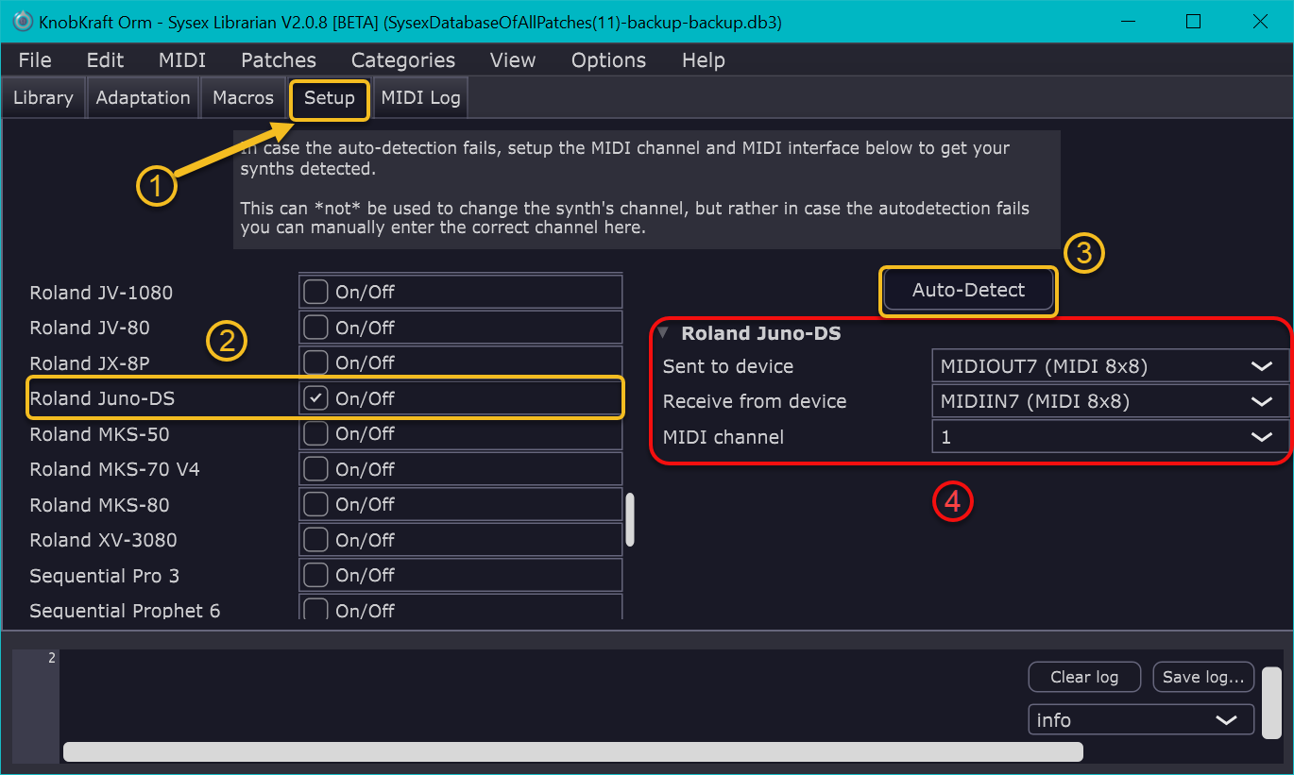Enable the Roland JV-1080 checkbox
The height and width of the screenshot is (775, 1294).
pos(315,292)
